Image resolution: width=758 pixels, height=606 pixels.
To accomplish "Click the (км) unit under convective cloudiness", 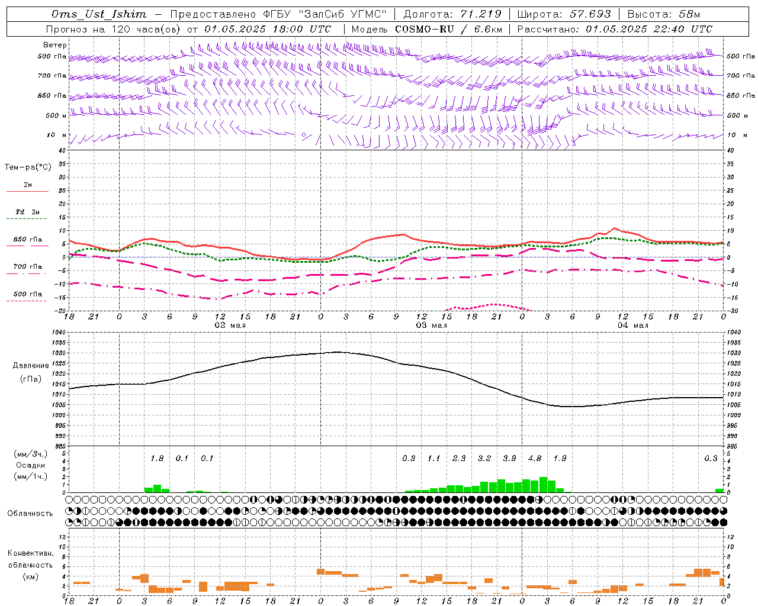I will pos(30,576).
